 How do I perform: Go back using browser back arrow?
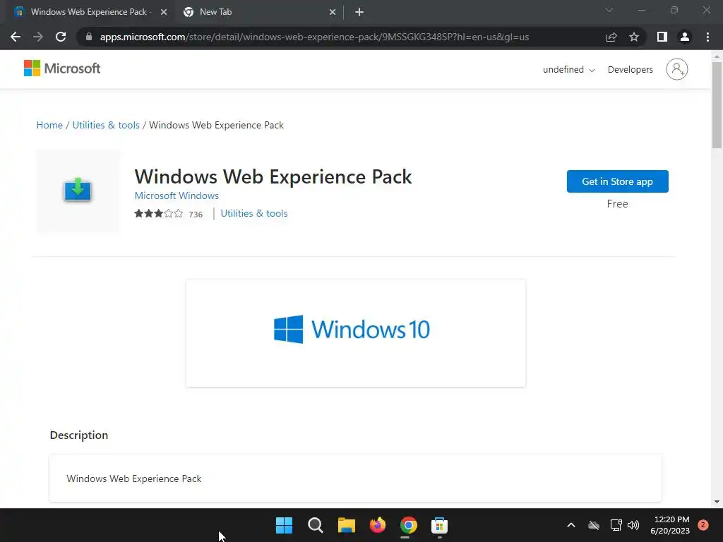[x=16, y=37]
